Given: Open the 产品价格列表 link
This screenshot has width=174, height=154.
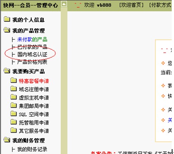Looking at the screenshot, I should click(x=32, y=62).
